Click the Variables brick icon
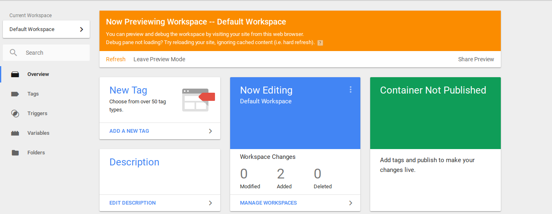Screen dimensions: 552x214 click(x=15, y=133)
